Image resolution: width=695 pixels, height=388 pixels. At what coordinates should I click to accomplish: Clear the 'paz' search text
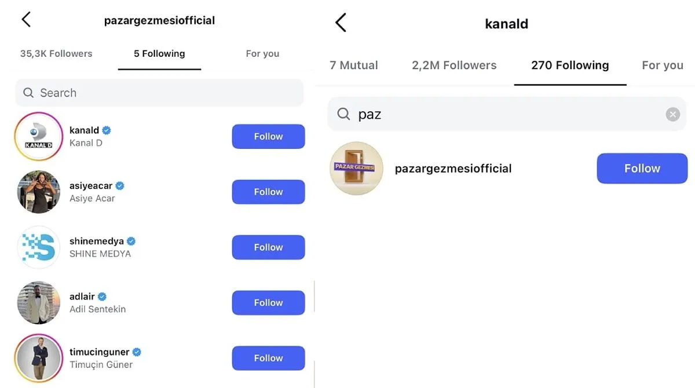coord(672,115)
